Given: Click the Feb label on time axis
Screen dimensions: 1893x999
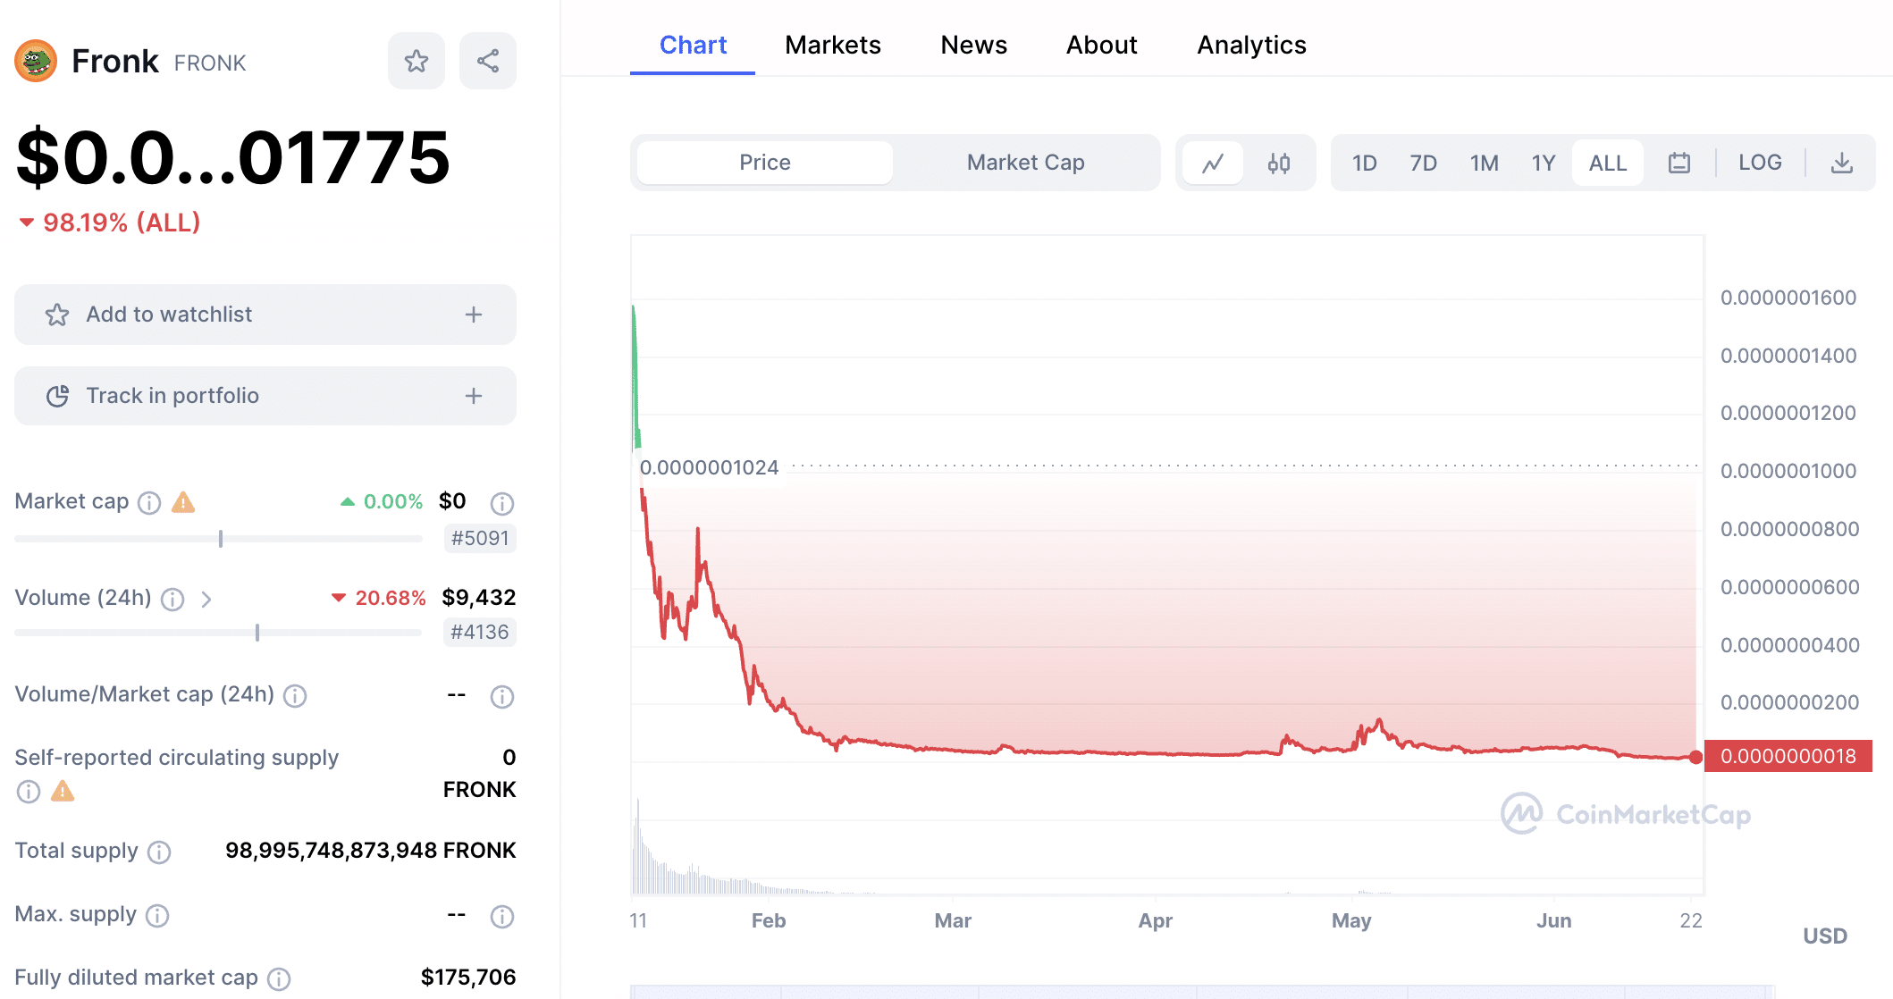Looking at the screenshot, I should pos(769,920).
